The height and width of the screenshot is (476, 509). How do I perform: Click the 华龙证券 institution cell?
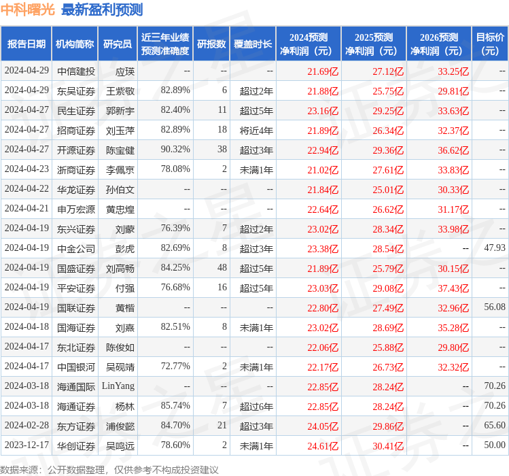coord(76,190)
